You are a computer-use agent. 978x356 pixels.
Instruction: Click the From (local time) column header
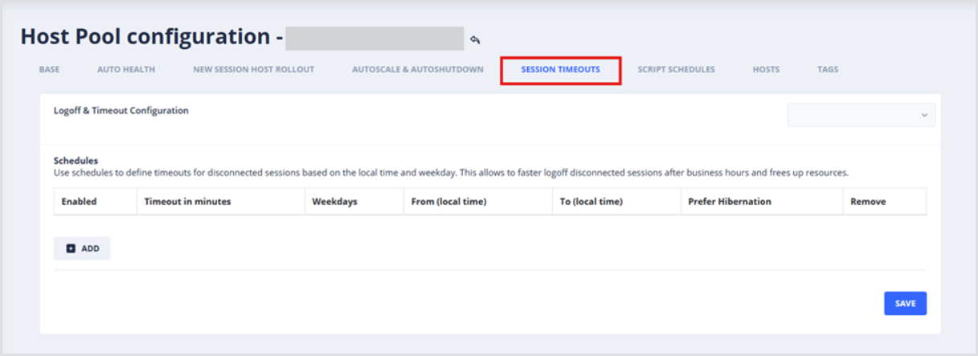click(448, 202)
